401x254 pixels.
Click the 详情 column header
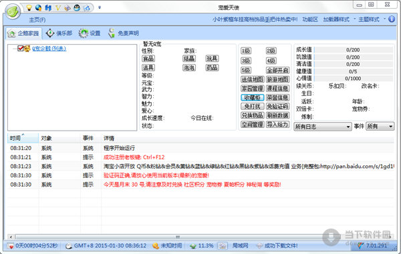[x=247, y=138]
